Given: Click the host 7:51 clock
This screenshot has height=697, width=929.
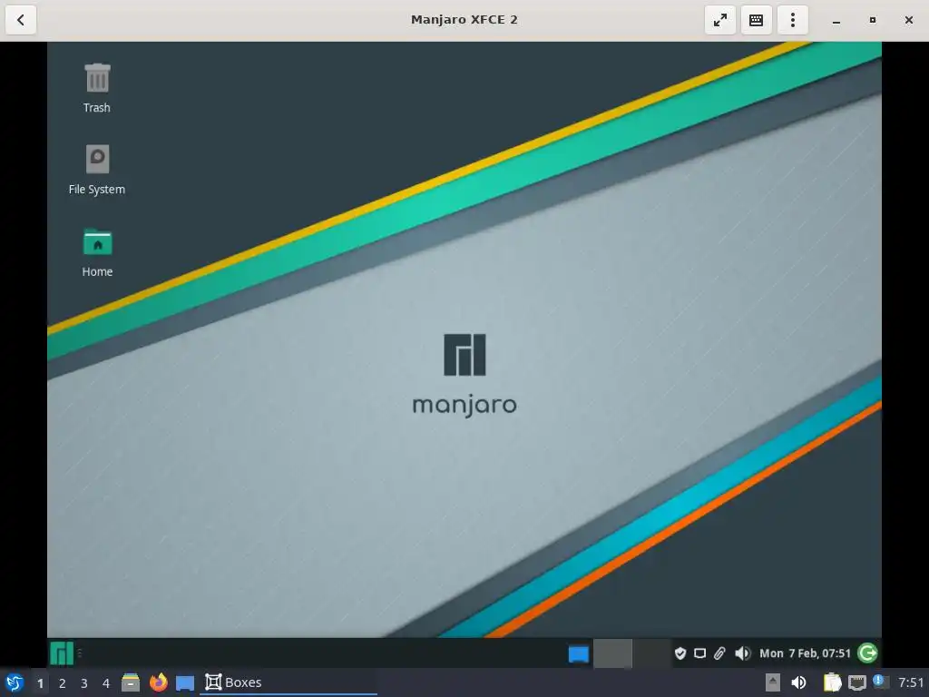Looking at the screenshot, I should (x=911, y=682).
